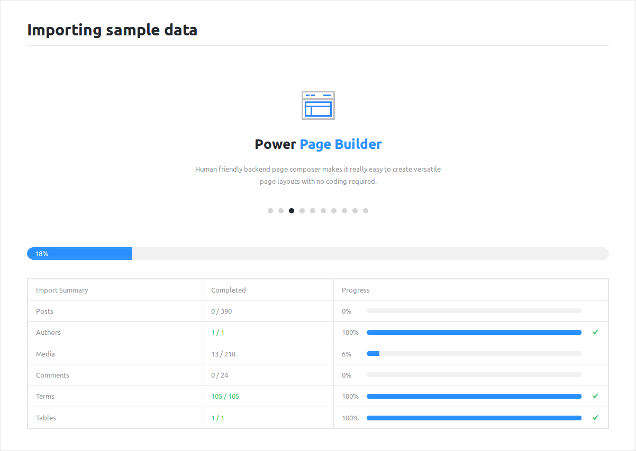Go to the second slide dot
Viewport: 636px width, 451px height.
pos(281,211)
